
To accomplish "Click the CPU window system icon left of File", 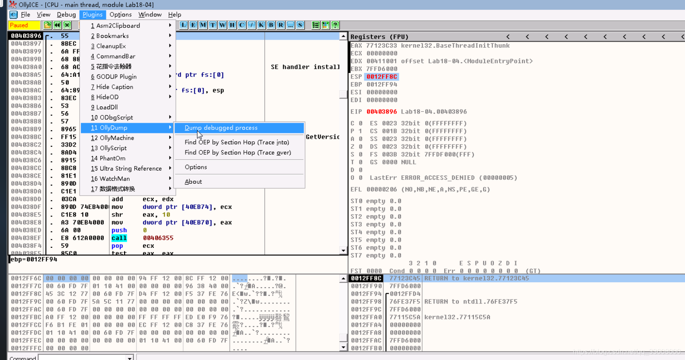I will (13, 15).
